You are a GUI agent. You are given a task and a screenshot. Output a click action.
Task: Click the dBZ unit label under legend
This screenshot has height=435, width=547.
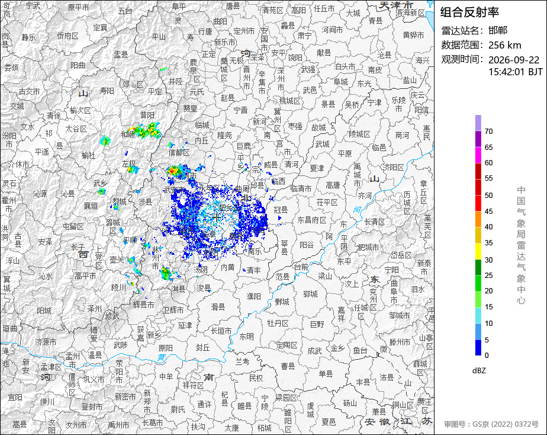pos(479,371)
